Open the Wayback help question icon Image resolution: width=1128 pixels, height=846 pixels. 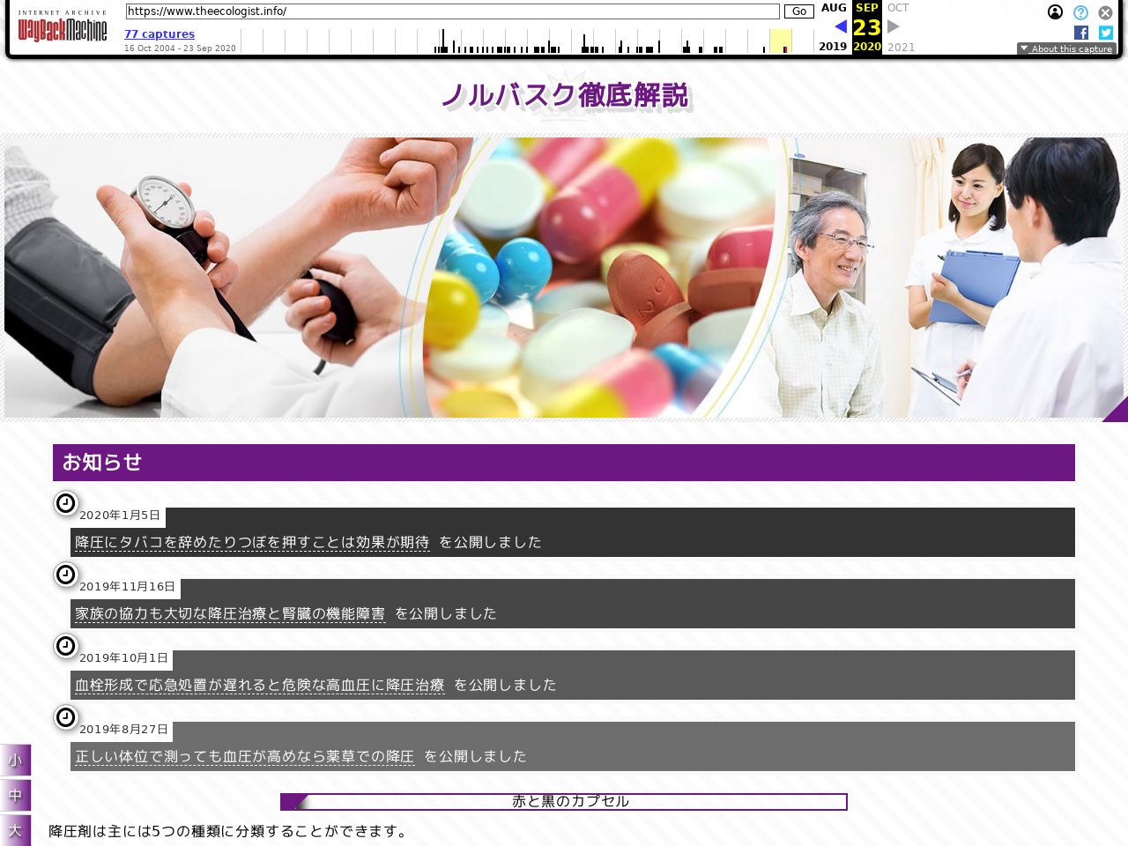1080,12
